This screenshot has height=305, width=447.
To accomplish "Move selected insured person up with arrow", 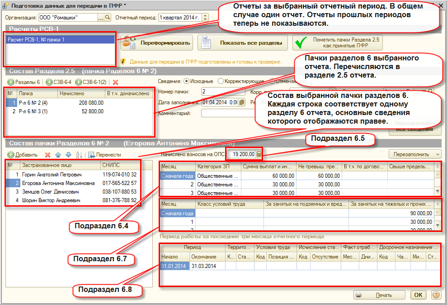I will pos(58,155).
